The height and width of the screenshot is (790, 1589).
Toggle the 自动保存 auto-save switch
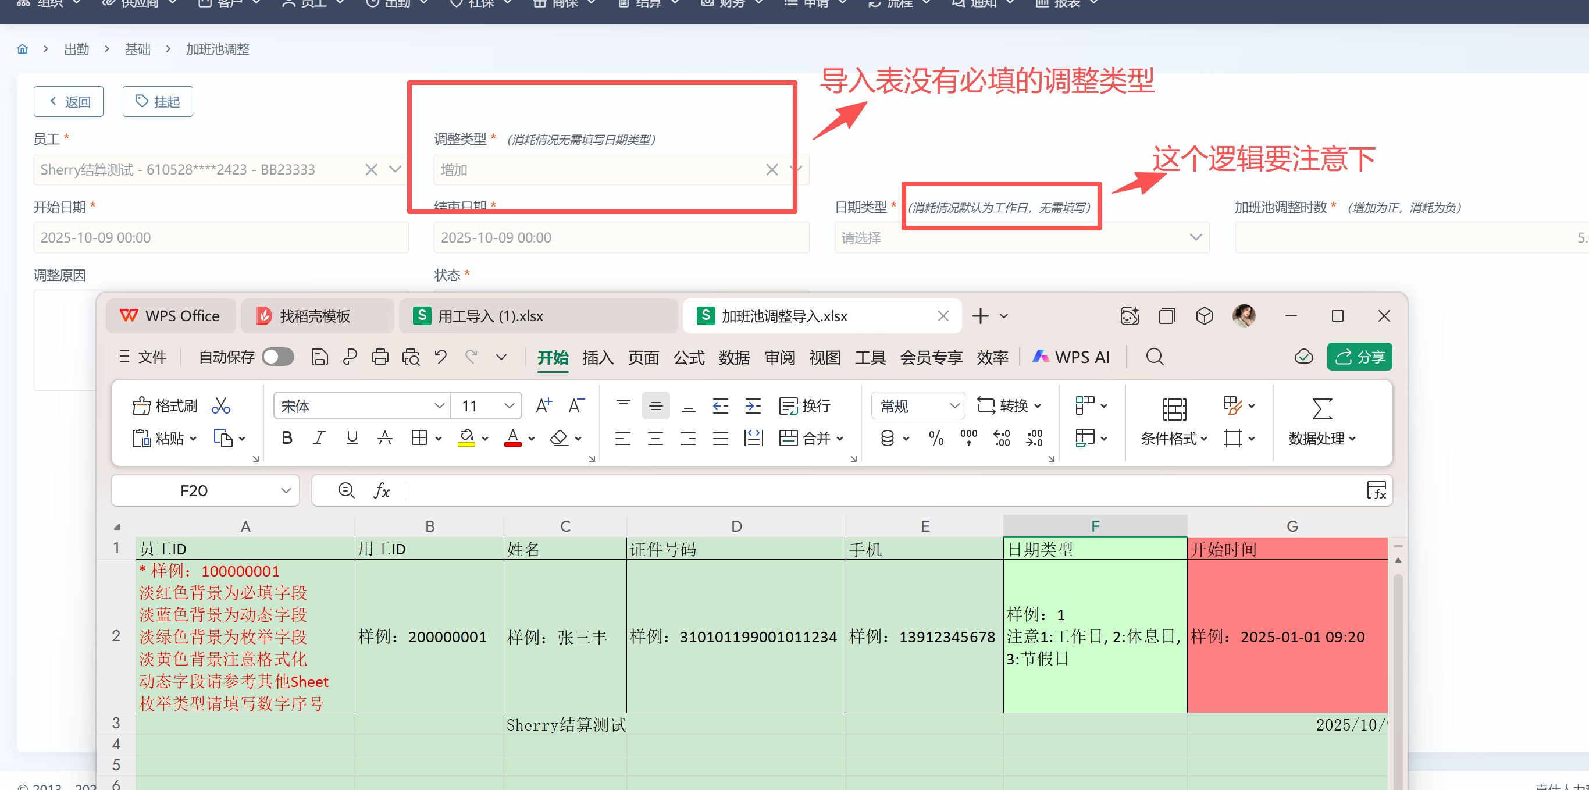click(277, 357)
